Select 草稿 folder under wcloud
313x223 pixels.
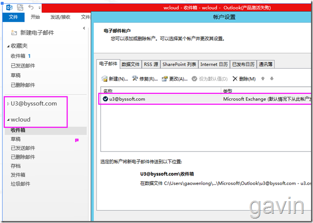tap(16, 139)
